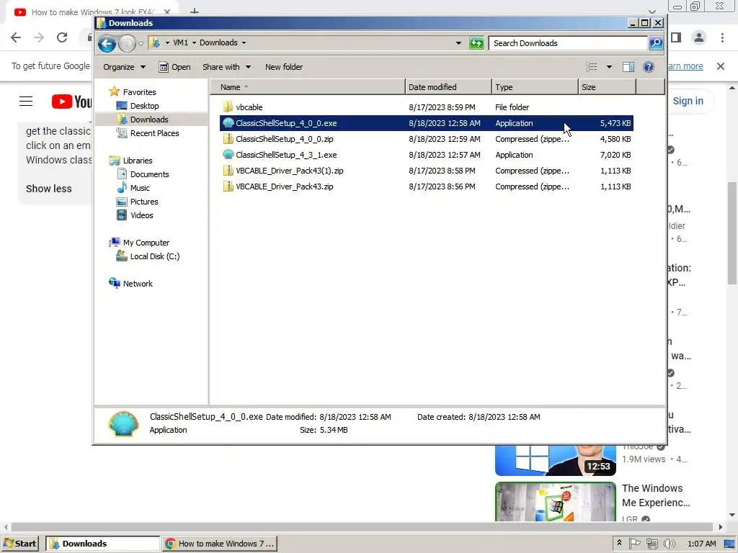Open the Videos library
This screenshot has width=738, height=553.
coord(142,215)
